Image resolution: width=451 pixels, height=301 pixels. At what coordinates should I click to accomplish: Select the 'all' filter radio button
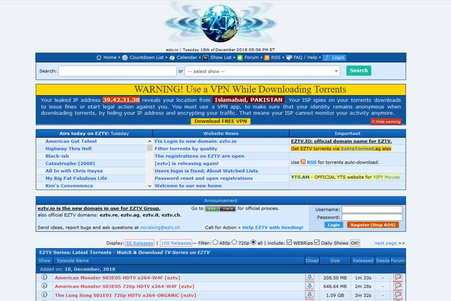(x=253, y=242)
